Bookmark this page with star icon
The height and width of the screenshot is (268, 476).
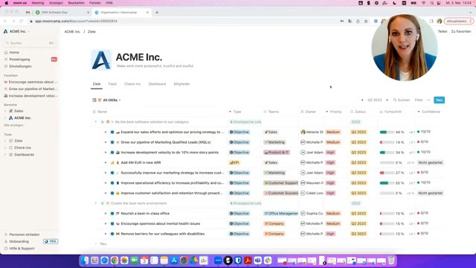(366, 22)
